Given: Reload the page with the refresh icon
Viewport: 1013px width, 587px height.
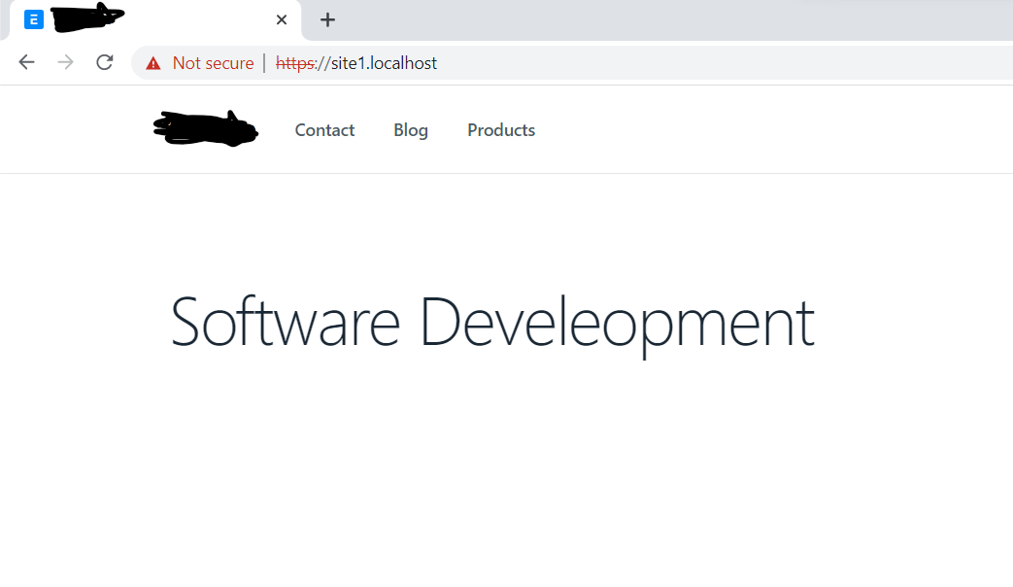Looking at the screenshot, I should coord(105,63).
